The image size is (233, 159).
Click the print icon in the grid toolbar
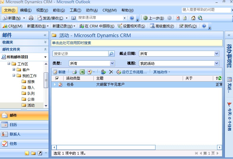click(75, 72)
